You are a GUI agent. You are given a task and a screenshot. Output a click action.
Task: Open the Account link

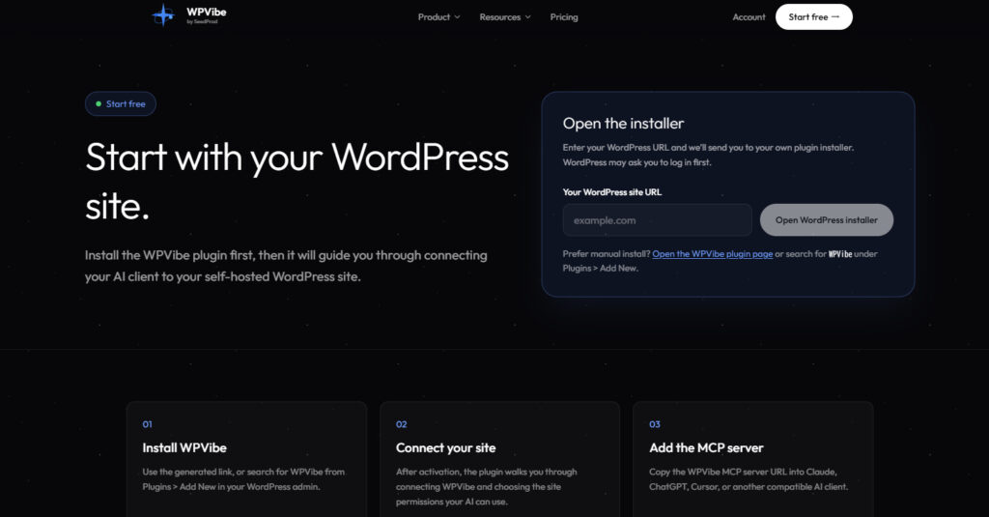point(749,17)
